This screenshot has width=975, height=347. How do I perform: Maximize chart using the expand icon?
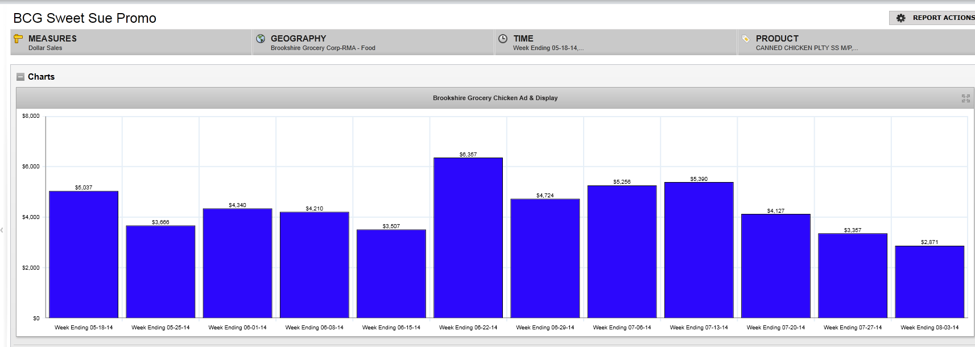pos(965,98)
